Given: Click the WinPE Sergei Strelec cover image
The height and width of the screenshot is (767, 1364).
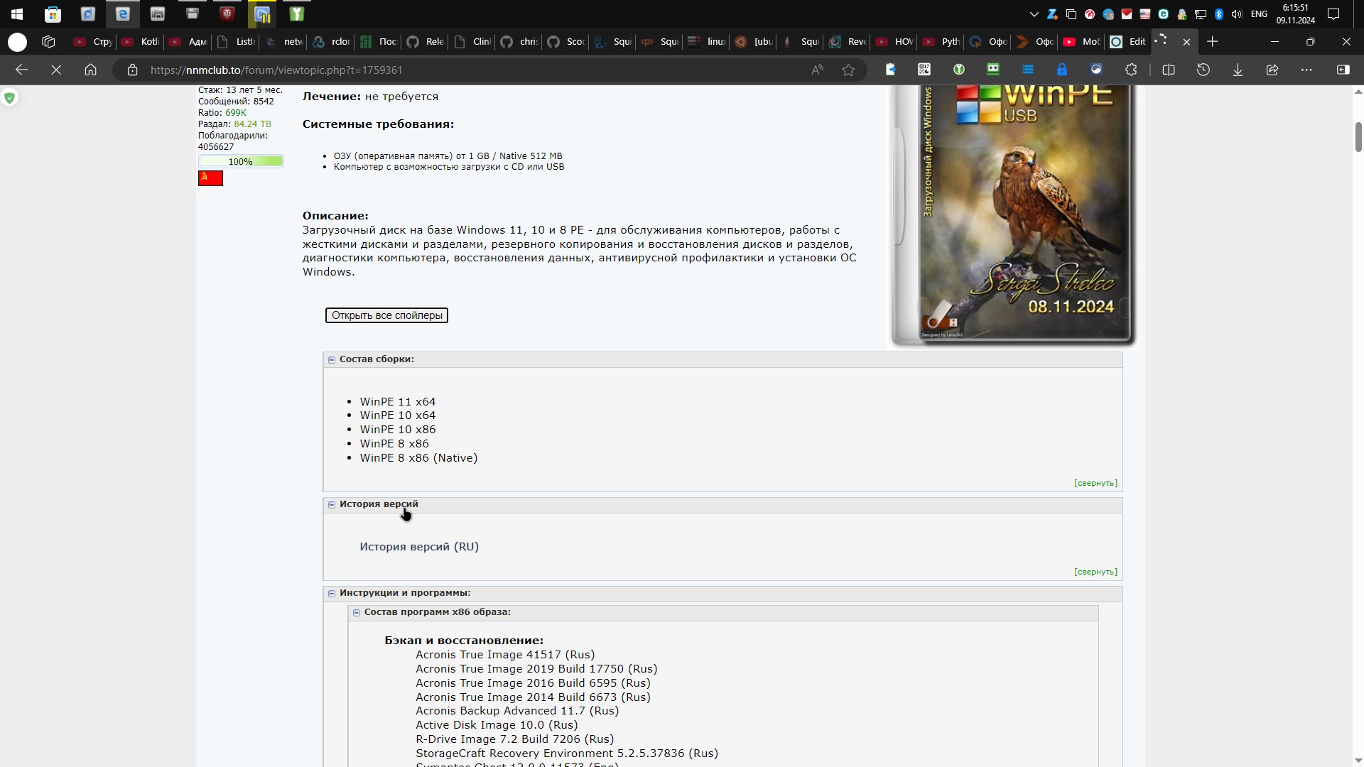Looking at the screenshot, I should click(x=1014, y=216).
